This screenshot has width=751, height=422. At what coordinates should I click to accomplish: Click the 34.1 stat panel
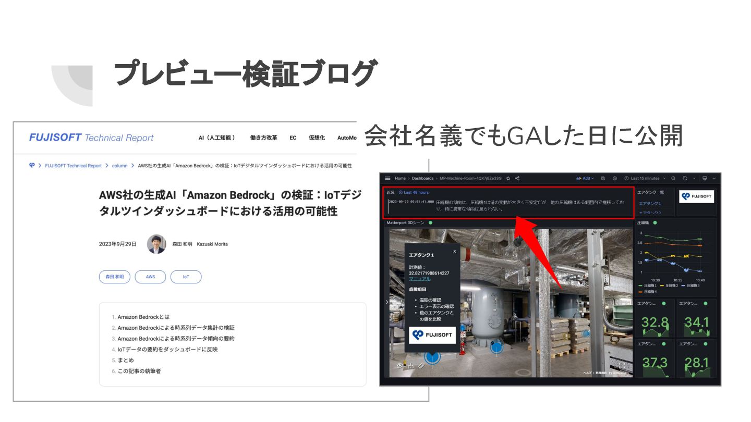tap(696, 318)
